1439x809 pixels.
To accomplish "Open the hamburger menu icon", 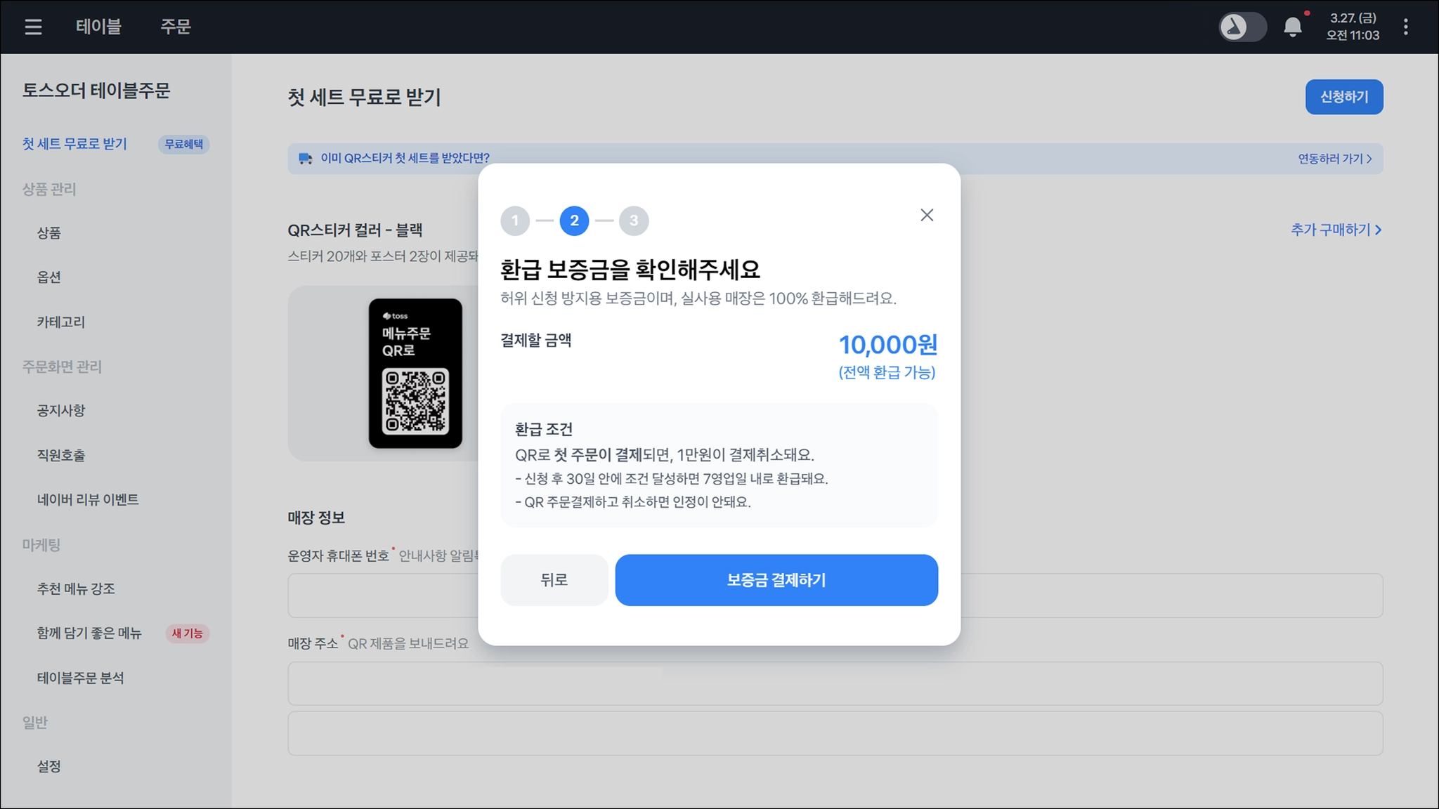I will pos(33,27).
